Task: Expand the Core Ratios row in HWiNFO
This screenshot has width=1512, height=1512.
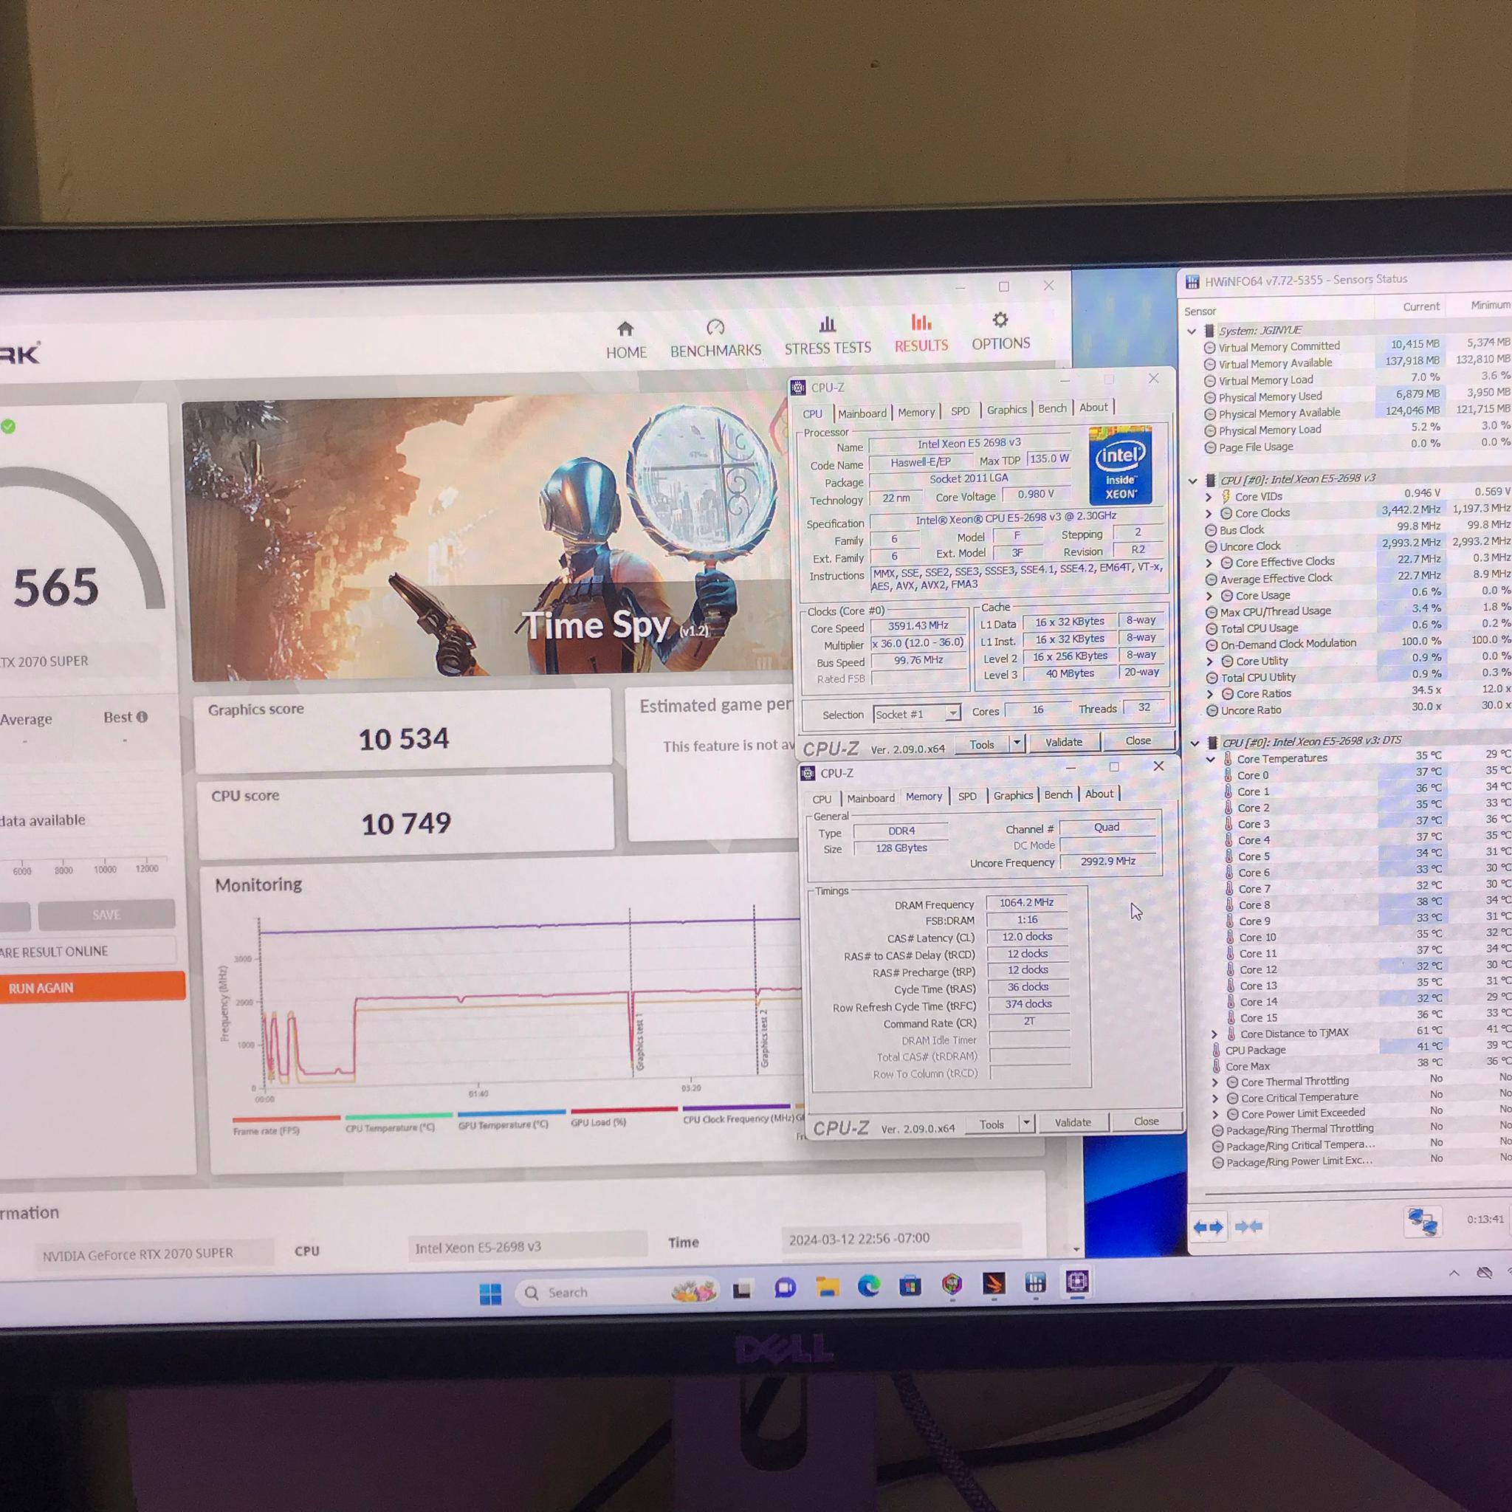Action: tap(1210, 694)
